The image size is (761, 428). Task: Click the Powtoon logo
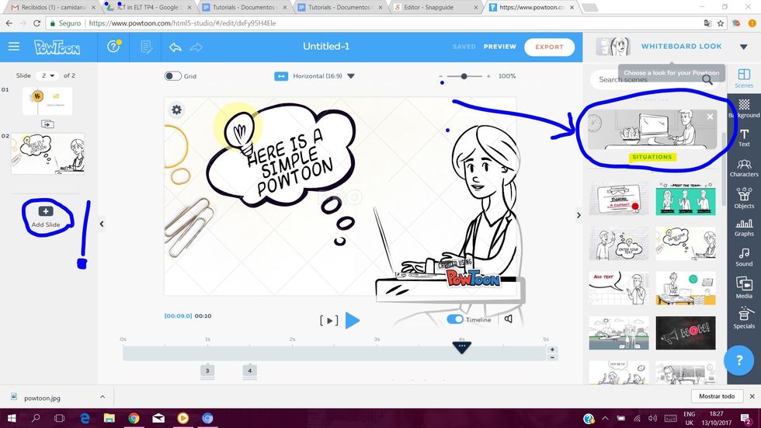[x=57, y=47]
